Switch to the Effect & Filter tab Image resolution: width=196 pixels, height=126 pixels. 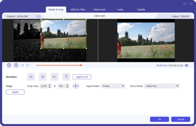point(78,9)
